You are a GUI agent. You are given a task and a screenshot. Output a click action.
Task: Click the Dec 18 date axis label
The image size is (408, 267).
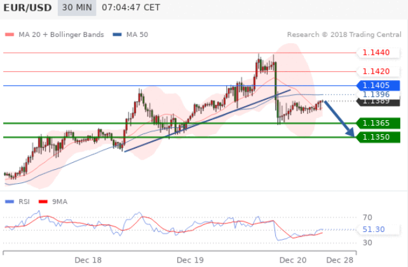coord(88,260)
